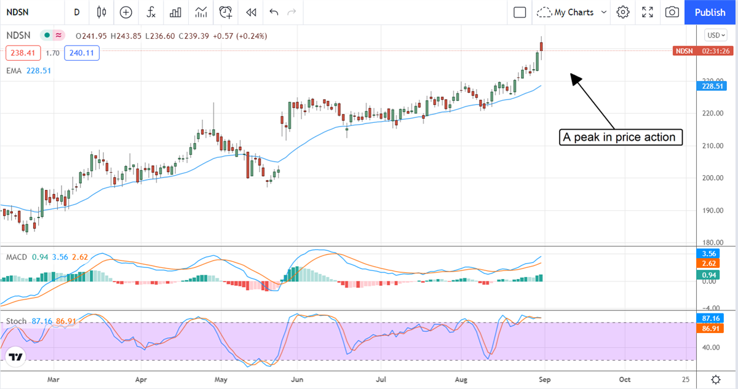Viewport: 738px width, 389px height.
Task: Create an alert with the alarm clock icon
Action: [x=226, y=12]
